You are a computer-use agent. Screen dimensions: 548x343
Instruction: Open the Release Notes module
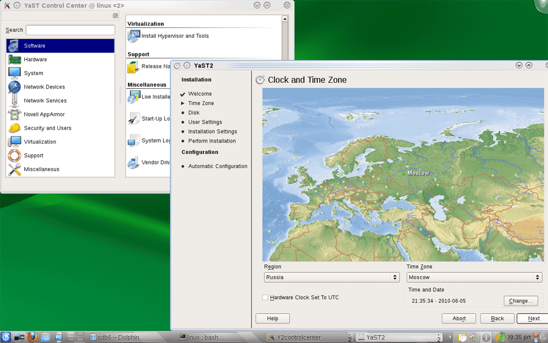pyautogui.click(x=149, y=66)
